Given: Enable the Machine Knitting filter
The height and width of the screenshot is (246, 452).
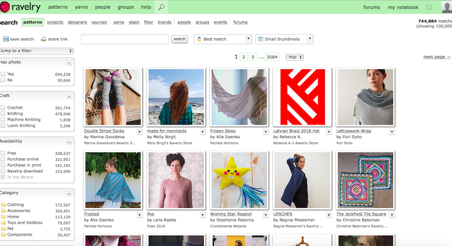Looking at the screenshot, I should [x=3, y=119].
